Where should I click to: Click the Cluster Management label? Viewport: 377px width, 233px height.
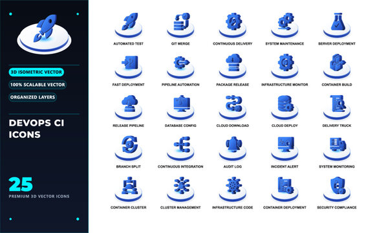click(x=180, y=207)
